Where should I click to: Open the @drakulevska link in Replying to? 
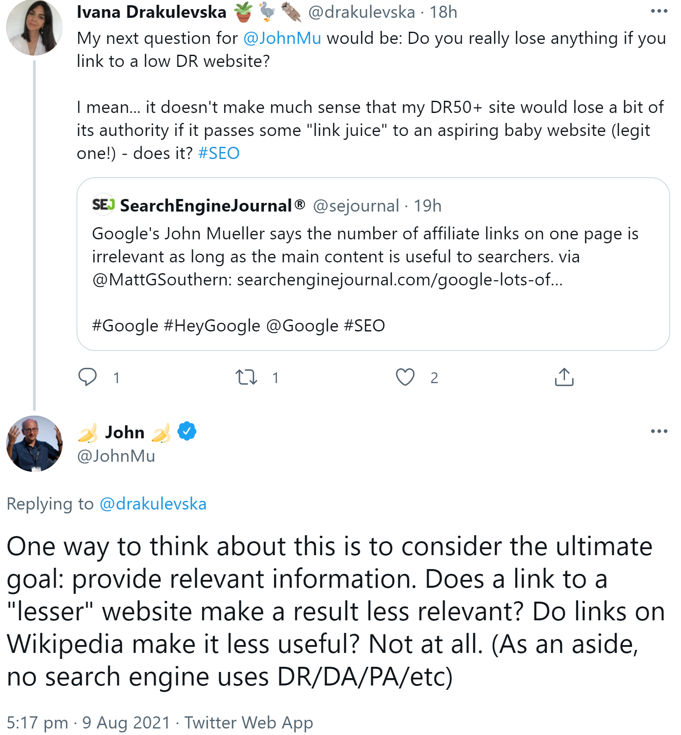click(x=153, y=504)
